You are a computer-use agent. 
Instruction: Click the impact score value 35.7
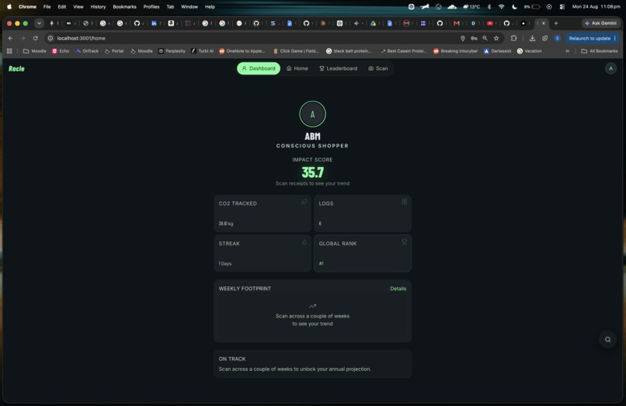click(x=312, y=172)
